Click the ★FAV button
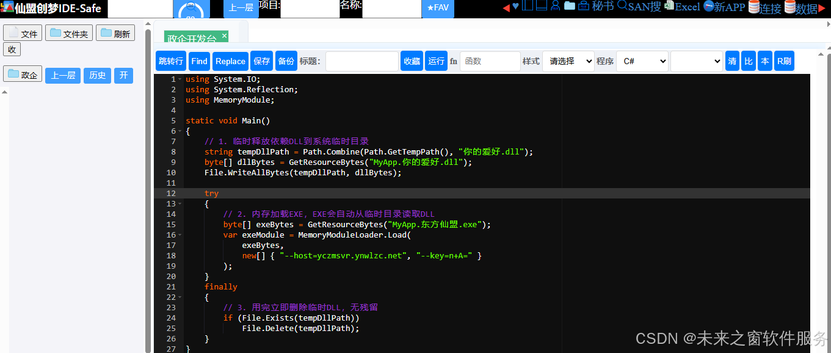Screen dimensions: 831x353 click(438, 8)
